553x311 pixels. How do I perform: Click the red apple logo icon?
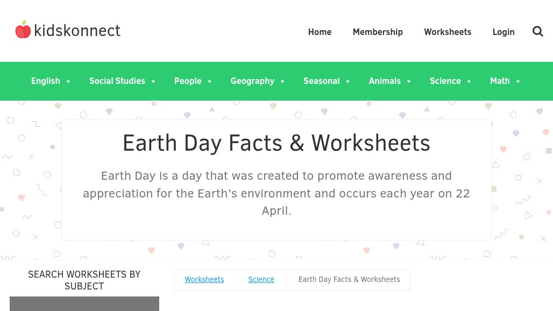[x=23, y=30]
